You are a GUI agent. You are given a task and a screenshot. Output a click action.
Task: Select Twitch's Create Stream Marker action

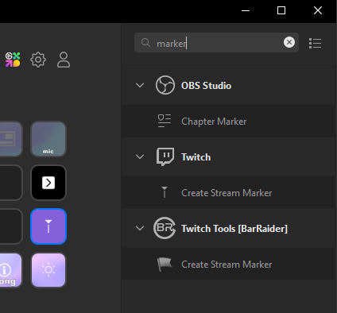coord(229,192)
